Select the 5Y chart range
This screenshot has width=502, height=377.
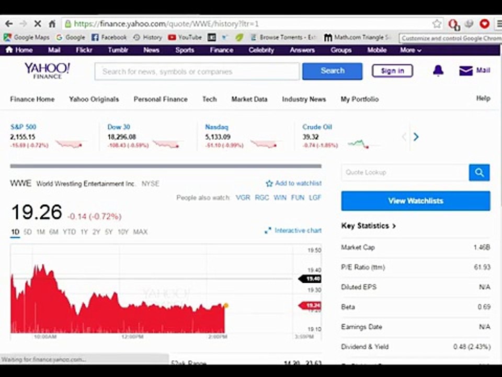coord(109,232)
